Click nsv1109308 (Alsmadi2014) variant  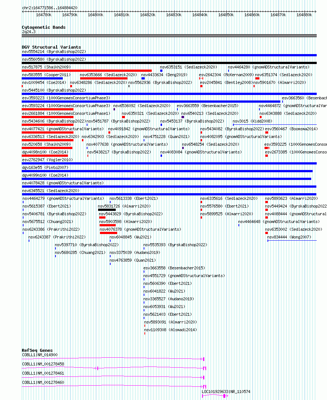pyautogui.click(x=170, y=330)
